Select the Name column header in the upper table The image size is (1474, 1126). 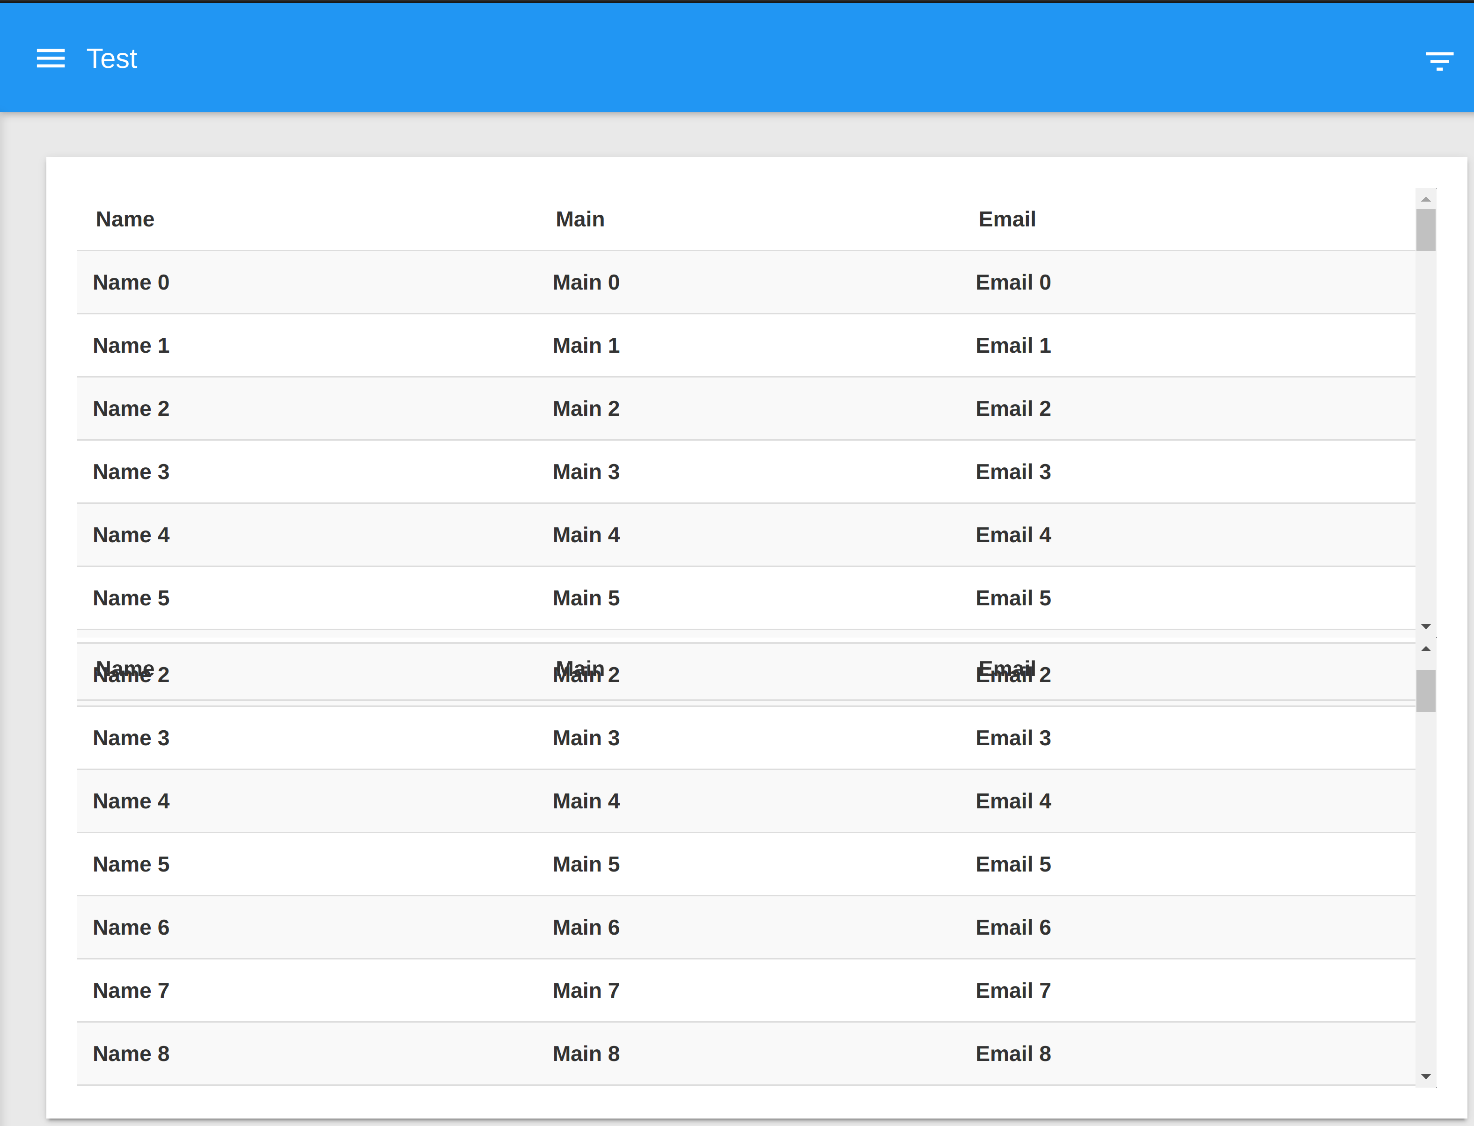point(125,219)
